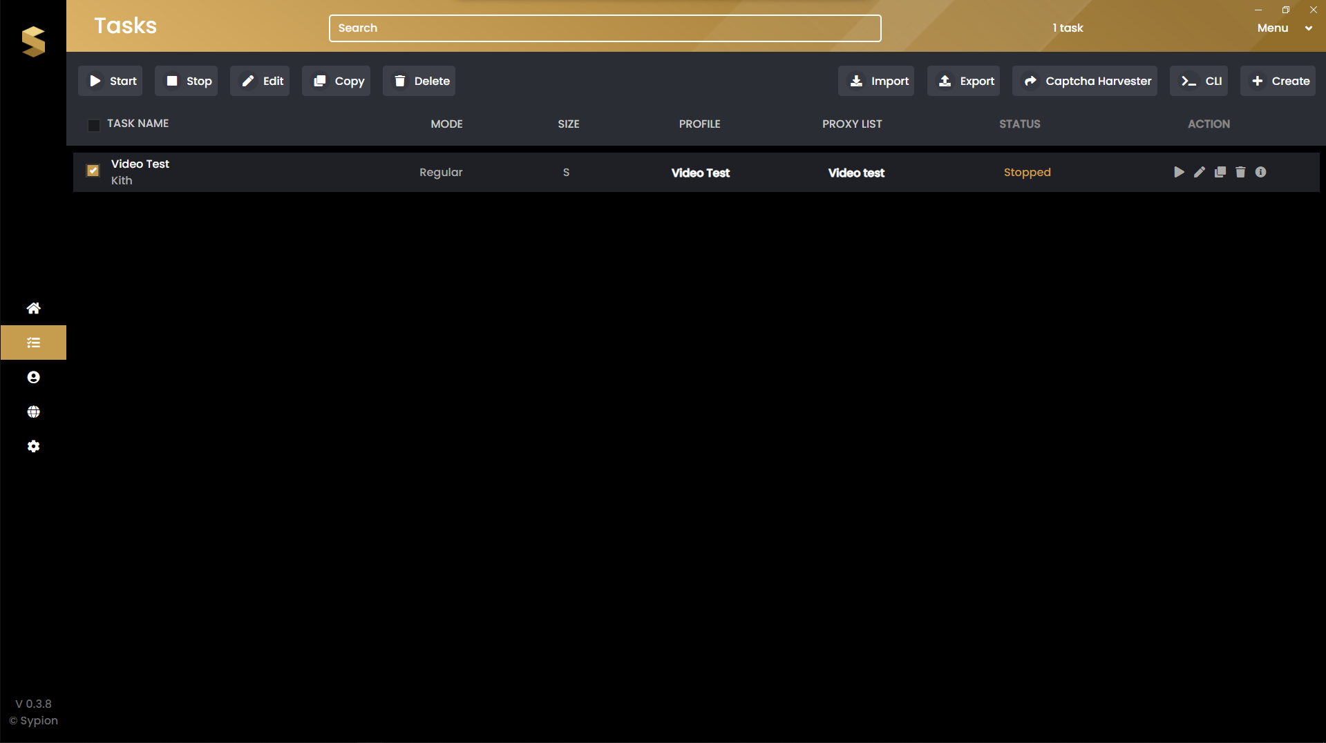Open the Profiles page in sidebar
This screenshot has height=743, width=1326.
[x=33, y=377]
